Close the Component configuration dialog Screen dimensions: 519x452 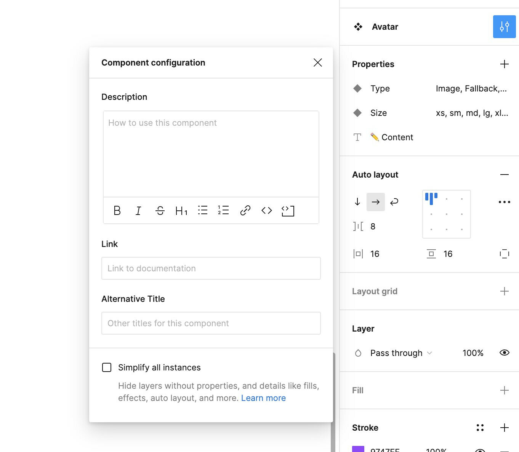[x=317, y=63]
